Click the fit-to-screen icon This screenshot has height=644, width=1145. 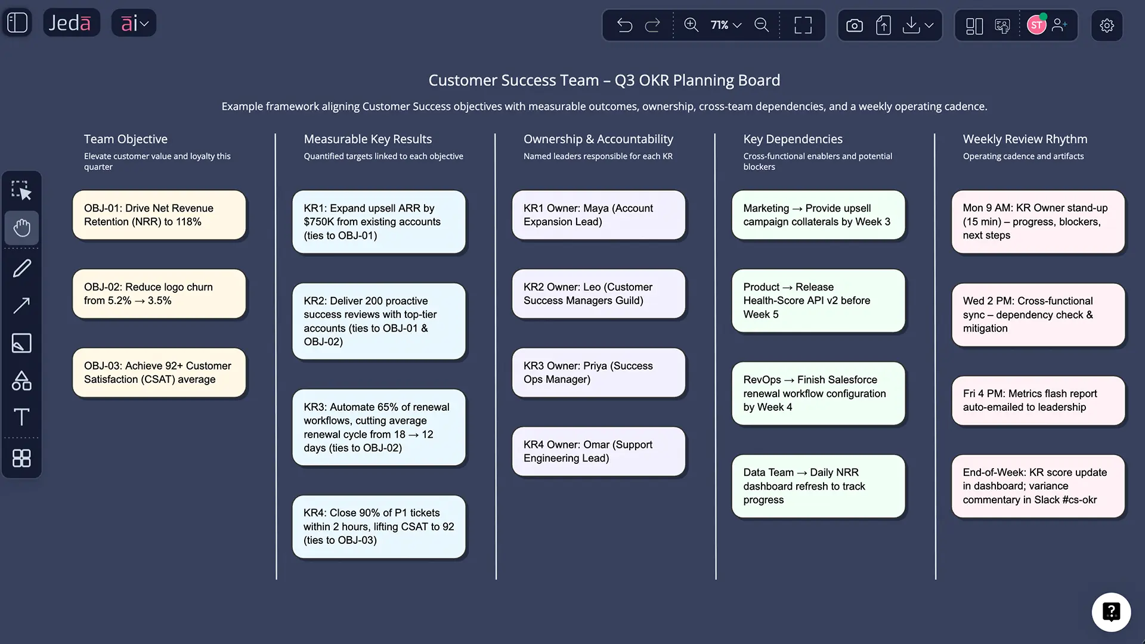click(803, 25)
